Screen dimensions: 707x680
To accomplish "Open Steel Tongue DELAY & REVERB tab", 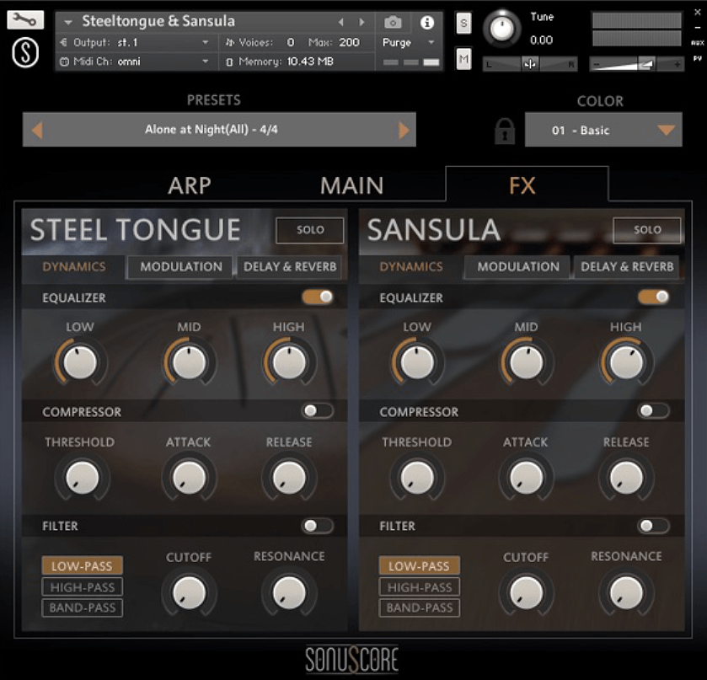I will [290, 267].
